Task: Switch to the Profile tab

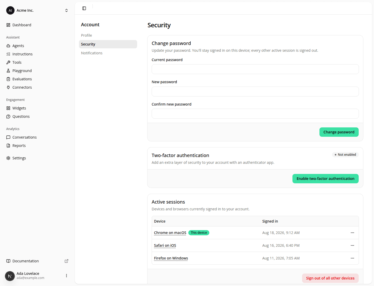Action: (108, 35)
